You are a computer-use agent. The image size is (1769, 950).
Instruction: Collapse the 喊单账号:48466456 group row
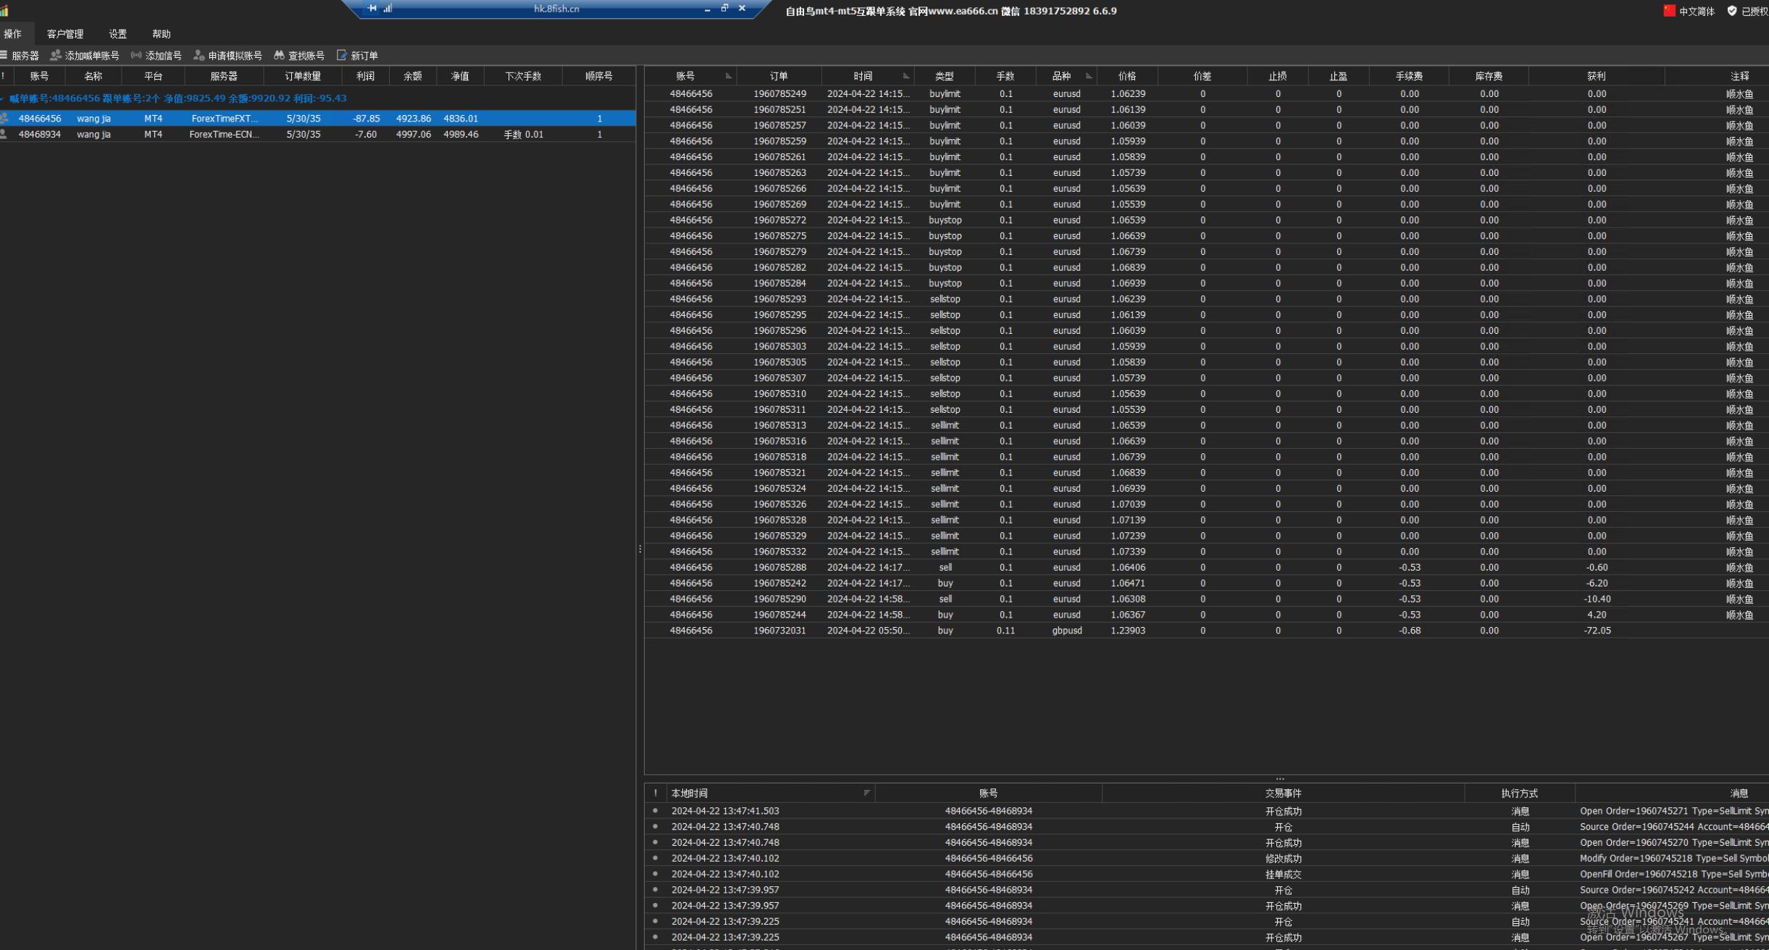[3, 98]
